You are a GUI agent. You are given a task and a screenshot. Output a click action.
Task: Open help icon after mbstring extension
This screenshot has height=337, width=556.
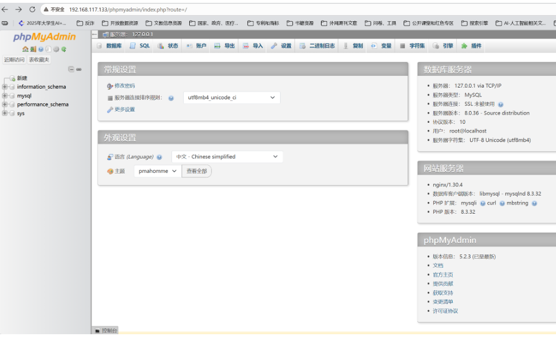pos(534,204)
